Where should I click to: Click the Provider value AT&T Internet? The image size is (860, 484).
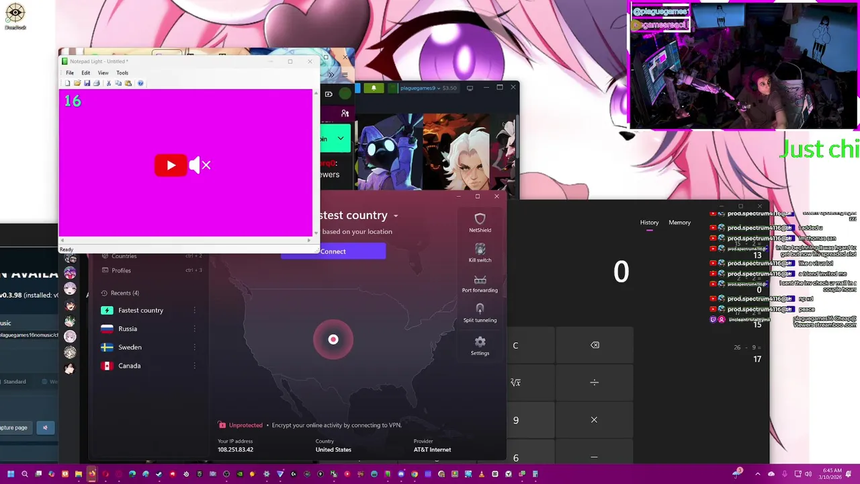point(432,450)
